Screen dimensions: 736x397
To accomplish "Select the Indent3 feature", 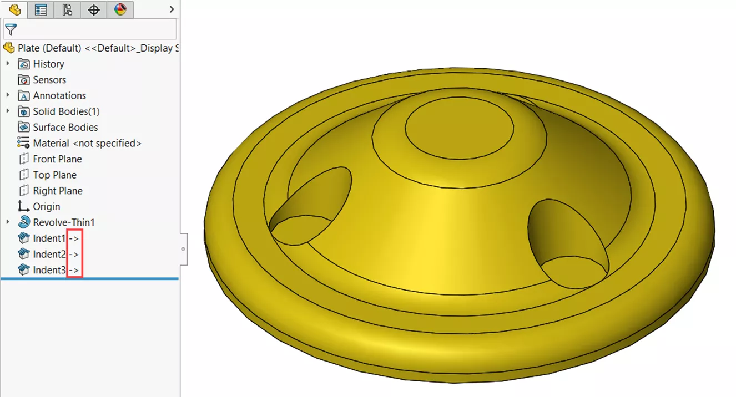I will [x=49, y=270].
